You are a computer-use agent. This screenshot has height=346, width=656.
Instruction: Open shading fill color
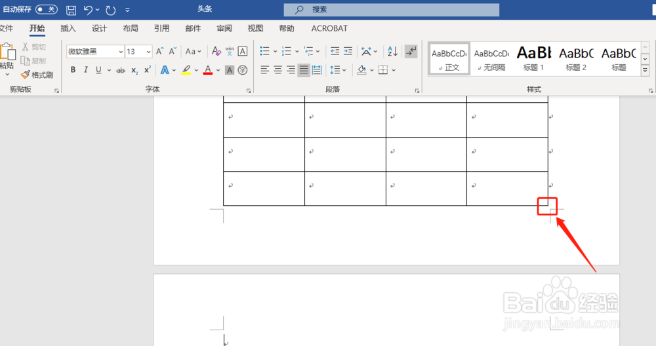(x=362, y=69)
